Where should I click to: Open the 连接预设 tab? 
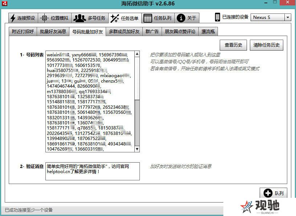23,18
